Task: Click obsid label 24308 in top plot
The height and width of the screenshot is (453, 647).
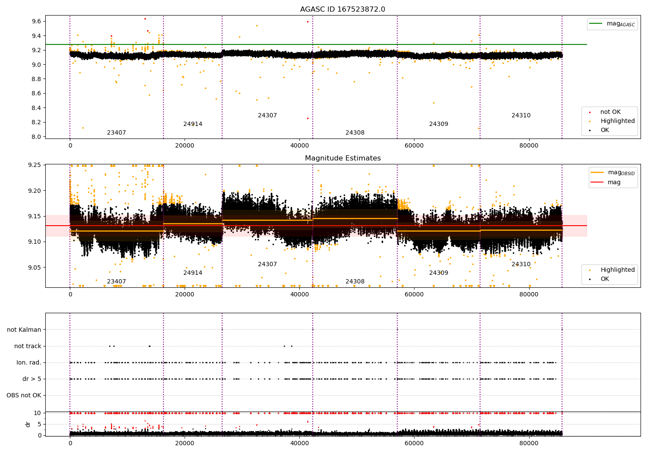Action: coord(355,133)
